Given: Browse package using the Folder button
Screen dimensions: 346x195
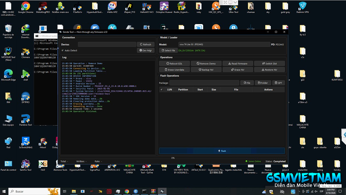Looking at the screenshot, I should pos(263,83).
